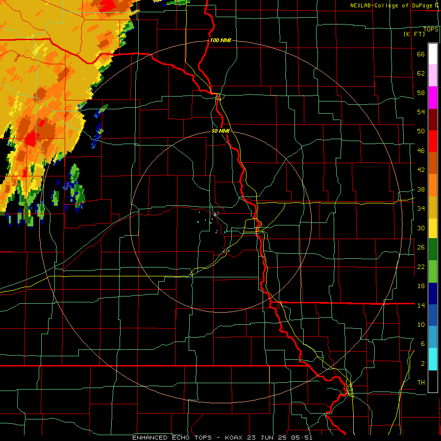
Task: Click the white swatch in the tops legend
Action: pos(433,54)
